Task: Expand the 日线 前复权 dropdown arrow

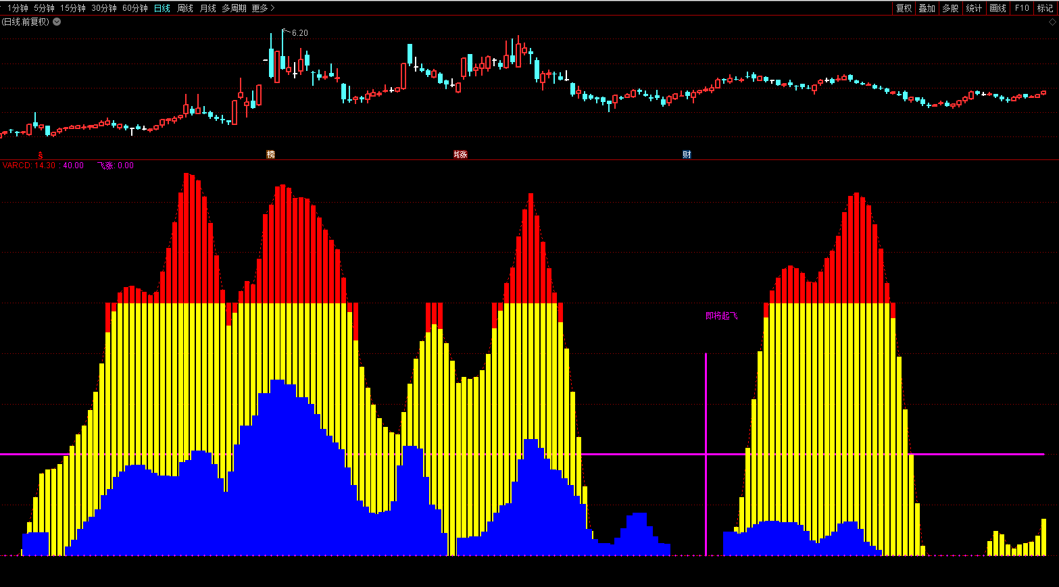Action: [57, 22]
